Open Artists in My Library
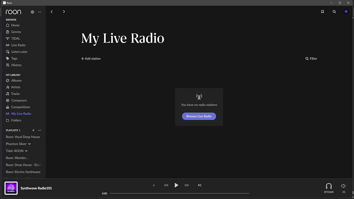The height and width of the screenshot is (199, 354). click(x=13, y=87)
